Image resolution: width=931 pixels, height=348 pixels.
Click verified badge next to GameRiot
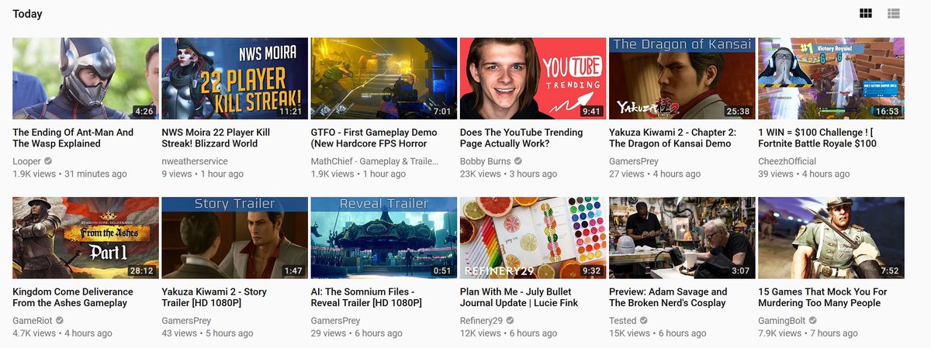60,321
